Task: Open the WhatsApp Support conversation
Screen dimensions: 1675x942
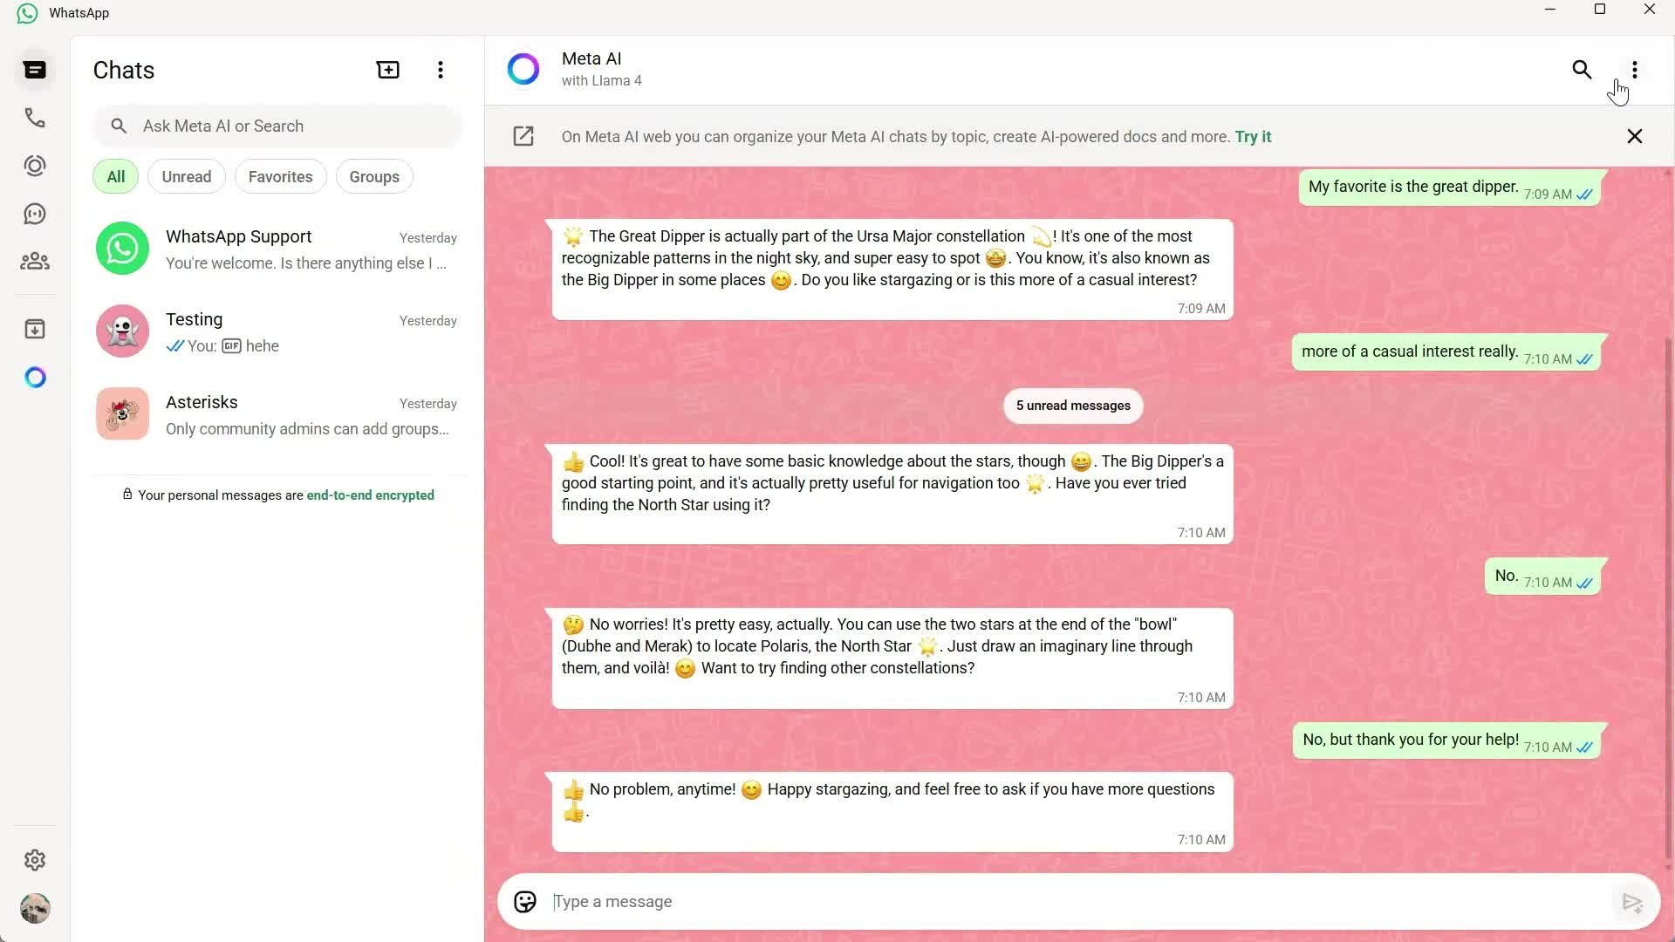Action: pyautogui.click(x=277, y=248)
